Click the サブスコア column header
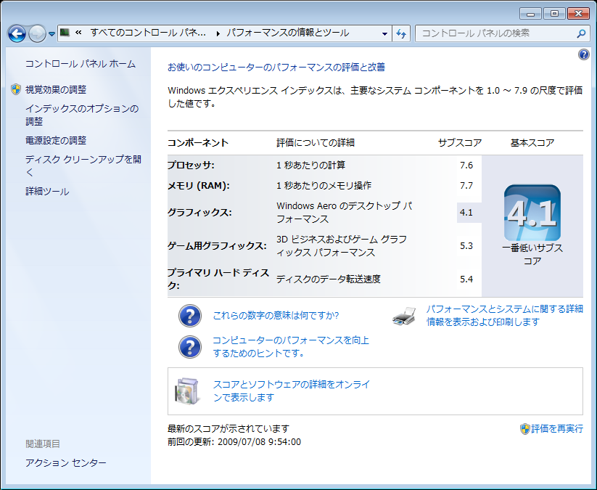Viewport: 597px width, 490px height. [x=460, y=143]
